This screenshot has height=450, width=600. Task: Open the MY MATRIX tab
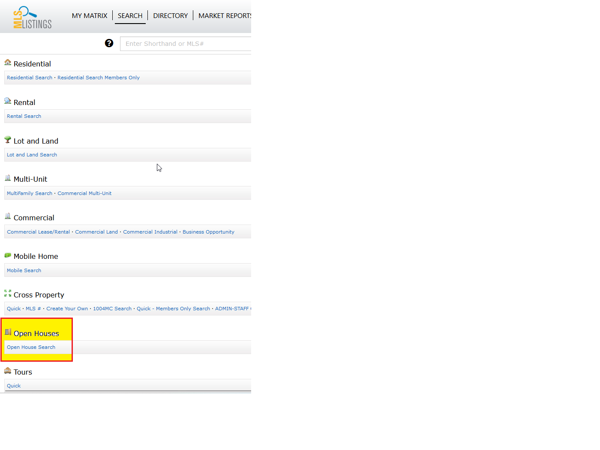pyautogui.click(x=90, y=16)
